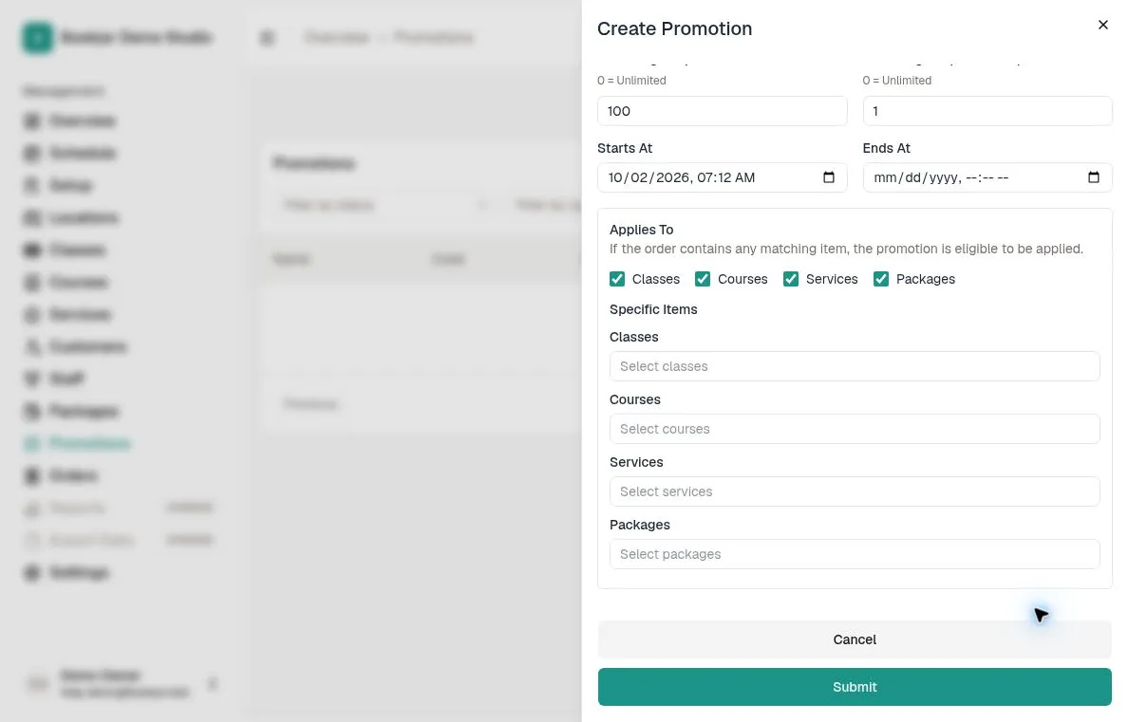
Task: Open Settings in the blurred sidebar
Action: click(66, 573)
